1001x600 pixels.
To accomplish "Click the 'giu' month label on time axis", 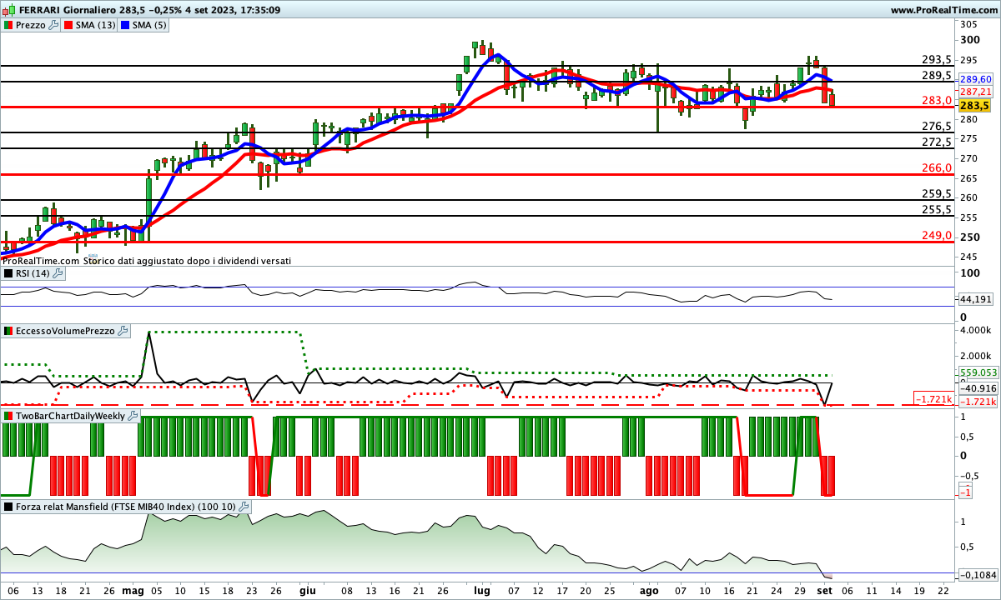I will coord(307,590).
